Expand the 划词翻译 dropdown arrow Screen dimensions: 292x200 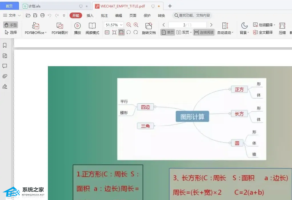point(274,25)
